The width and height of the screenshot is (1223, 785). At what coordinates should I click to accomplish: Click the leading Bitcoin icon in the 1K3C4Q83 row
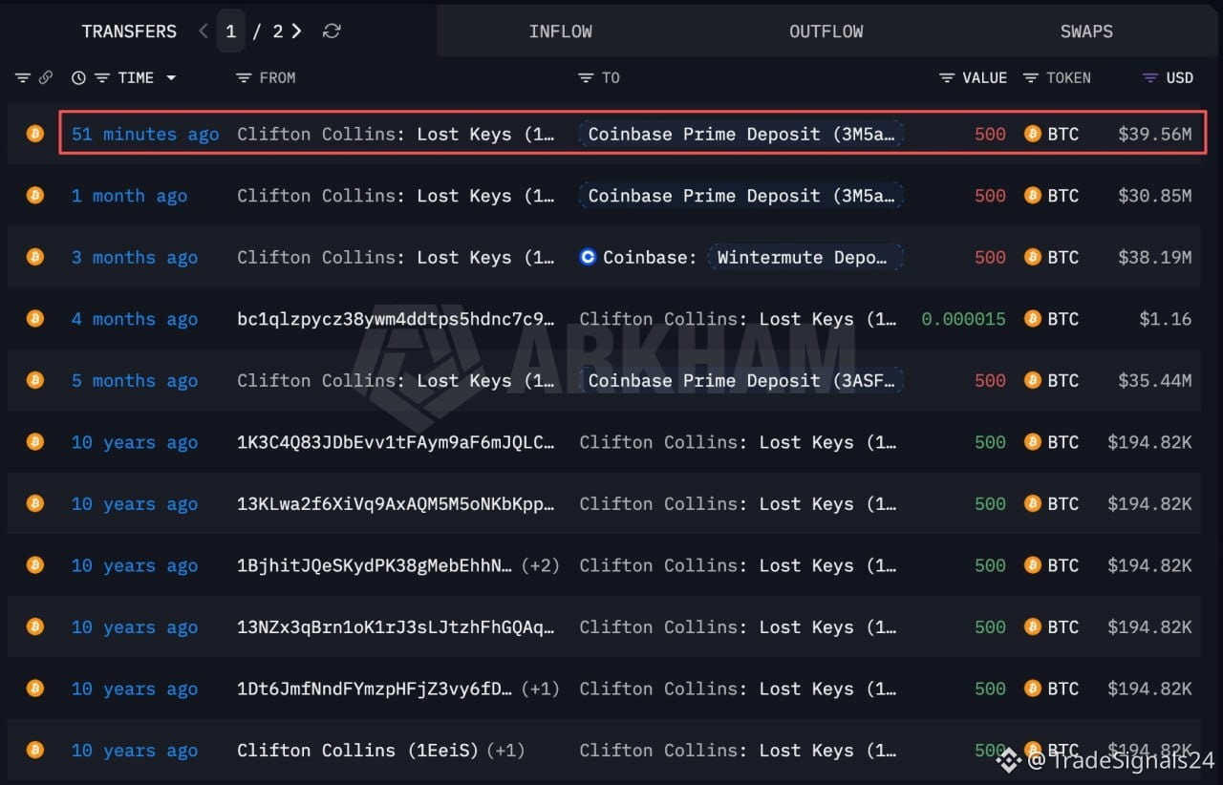point(35,442)
